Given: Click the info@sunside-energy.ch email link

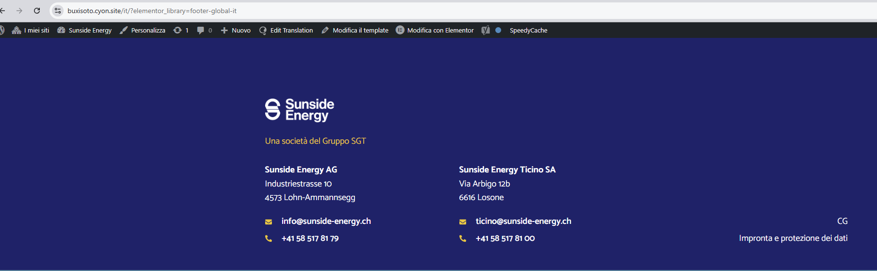Looking at the screenshot, I should 326,221.
